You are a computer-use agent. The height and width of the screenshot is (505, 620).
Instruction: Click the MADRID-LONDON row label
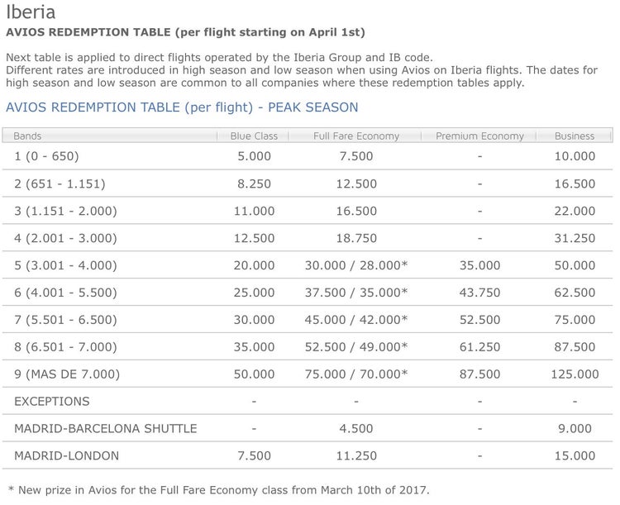[x=66, y=455]
